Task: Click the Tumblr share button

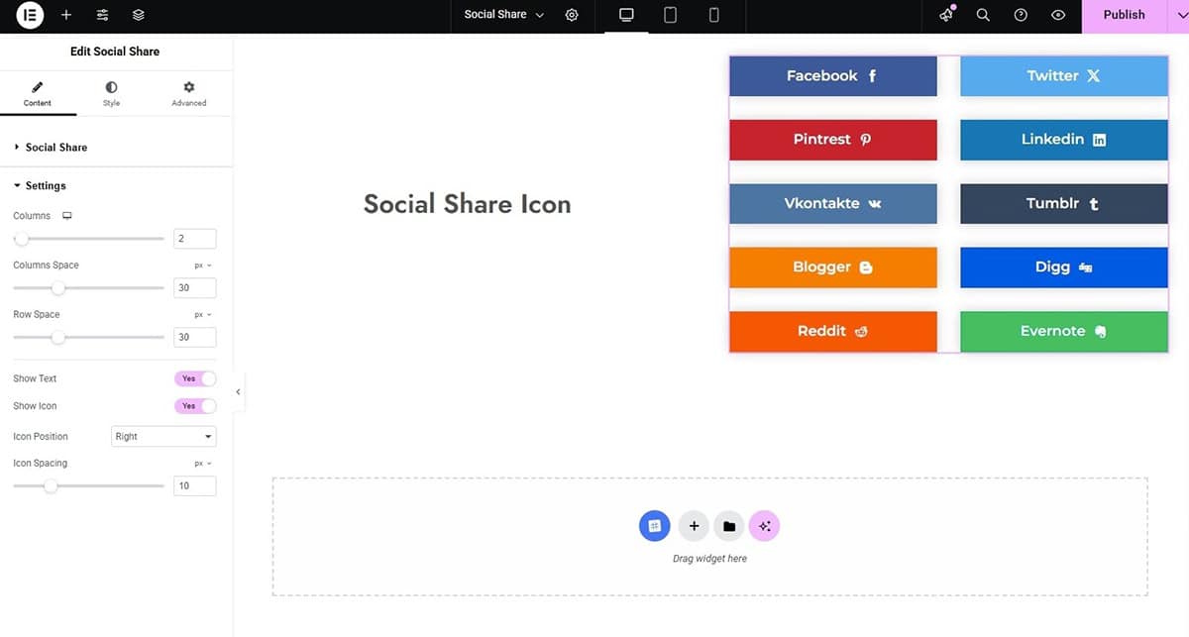Action: click(x=1064, y=203)
